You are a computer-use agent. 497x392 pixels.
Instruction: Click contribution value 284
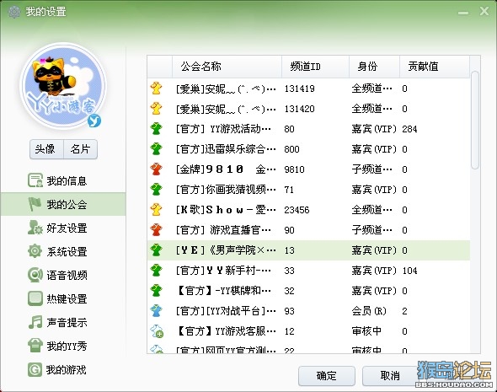409,129
